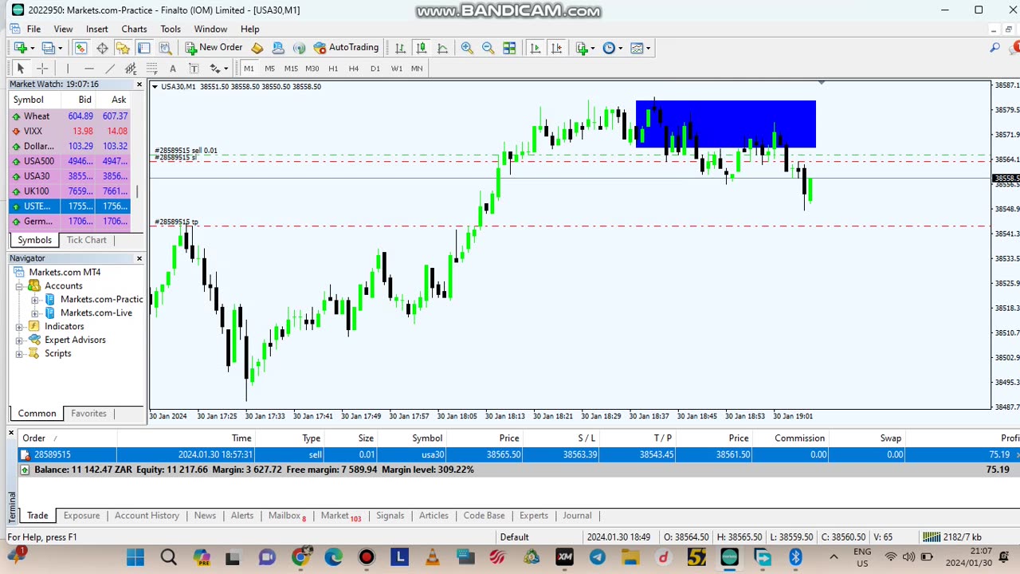1020x574 pixels.
Task: Expand the Expert Advisors tree node
Action: pyautogui.click(x=19, y=340)
